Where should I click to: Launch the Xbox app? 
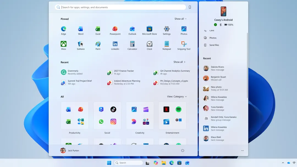[64, 45]
